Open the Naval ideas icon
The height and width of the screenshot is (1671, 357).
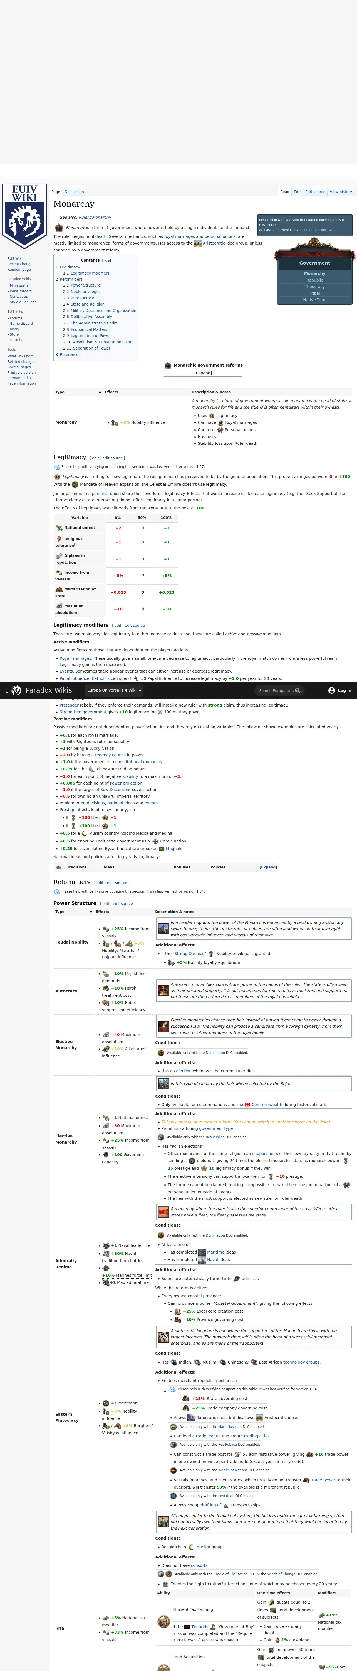click(x=202, y=1260)
